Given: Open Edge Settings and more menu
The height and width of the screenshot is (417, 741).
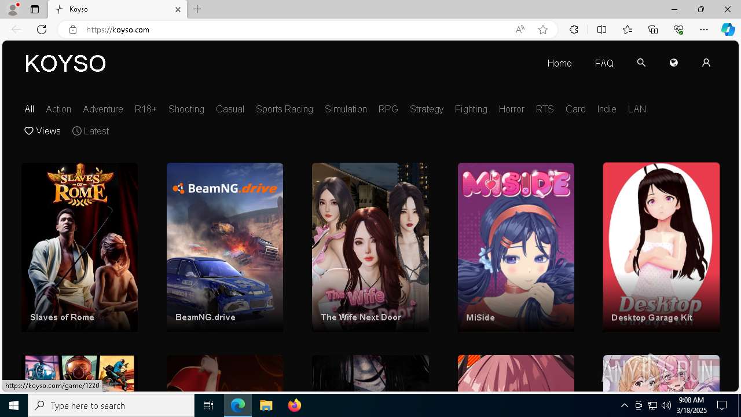Looking at the screenshot, I should pyautogui.click(x=704, y=30).
